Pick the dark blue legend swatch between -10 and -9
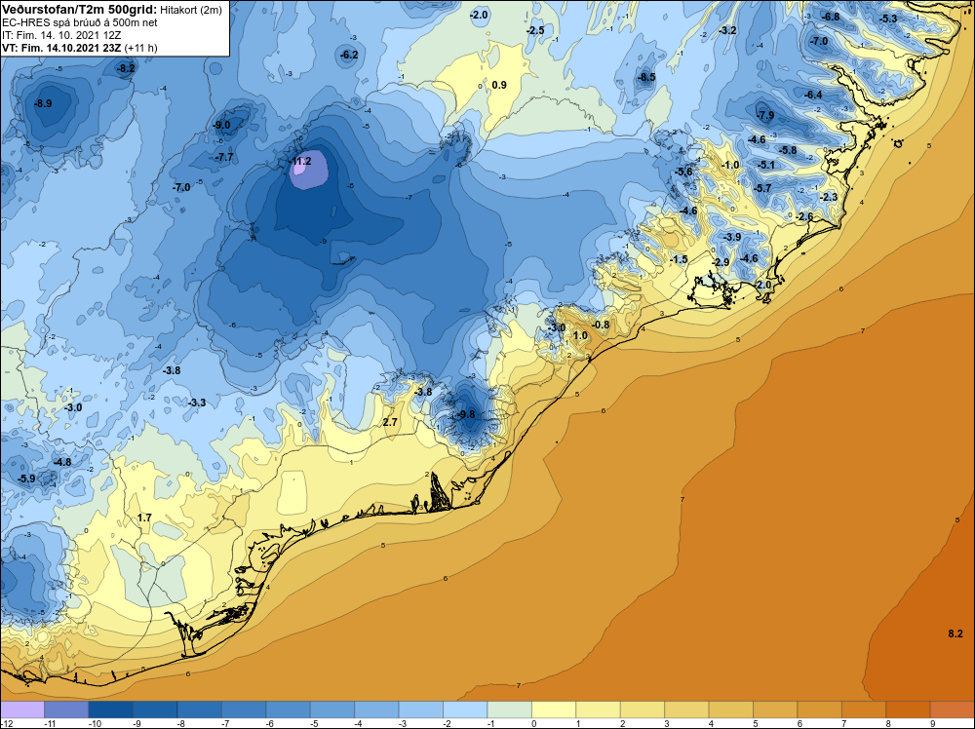The image size is (975, 729). click(111, 710)
